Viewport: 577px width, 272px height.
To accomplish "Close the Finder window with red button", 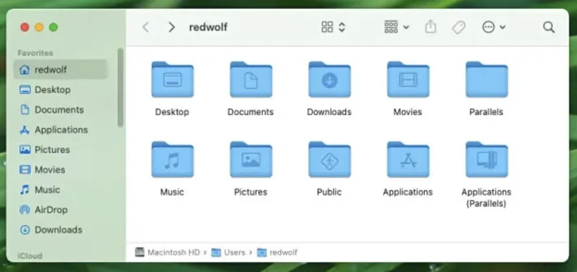I will coord(25,27).
